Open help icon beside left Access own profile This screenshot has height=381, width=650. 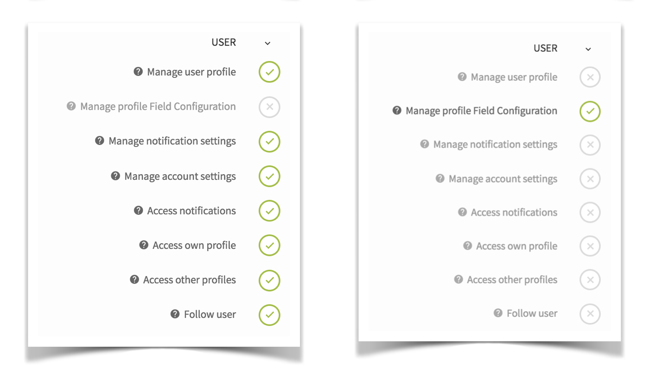pos(144,245)
